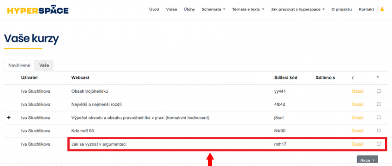Click sharing code j8odl
Image resolution: width=392 pixels, height=166 pixels.
[x=279, y=118]
